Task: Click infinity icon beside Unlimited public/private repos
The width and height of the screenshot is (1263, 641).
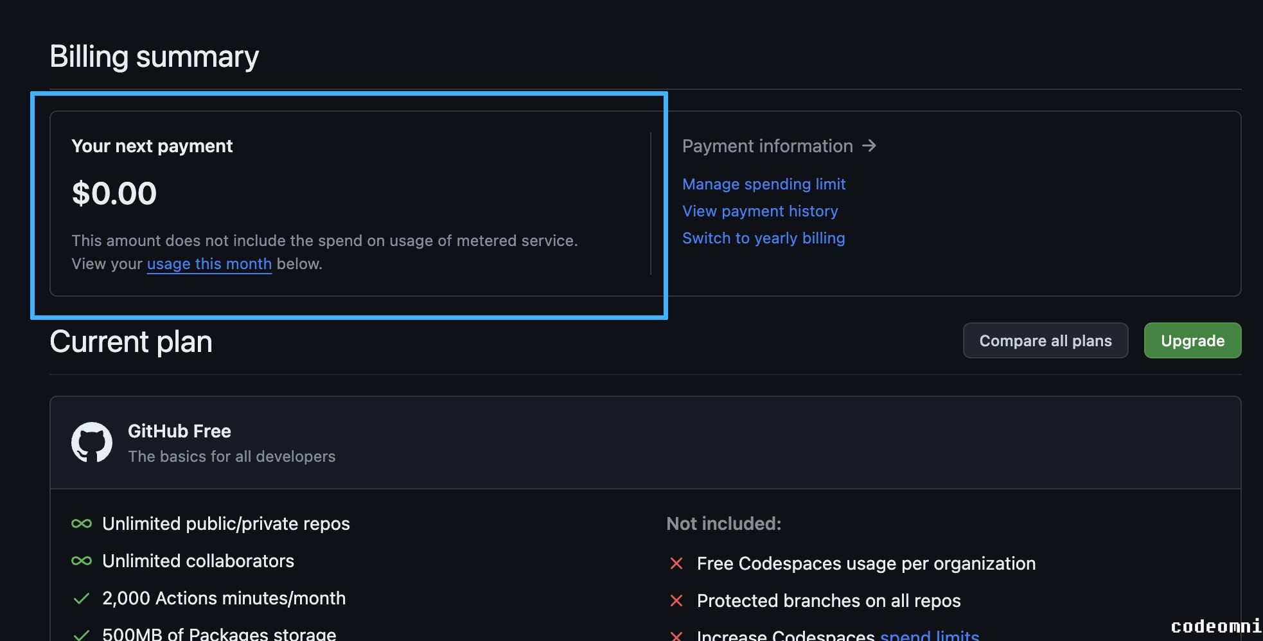Action: tap(82, 524)
